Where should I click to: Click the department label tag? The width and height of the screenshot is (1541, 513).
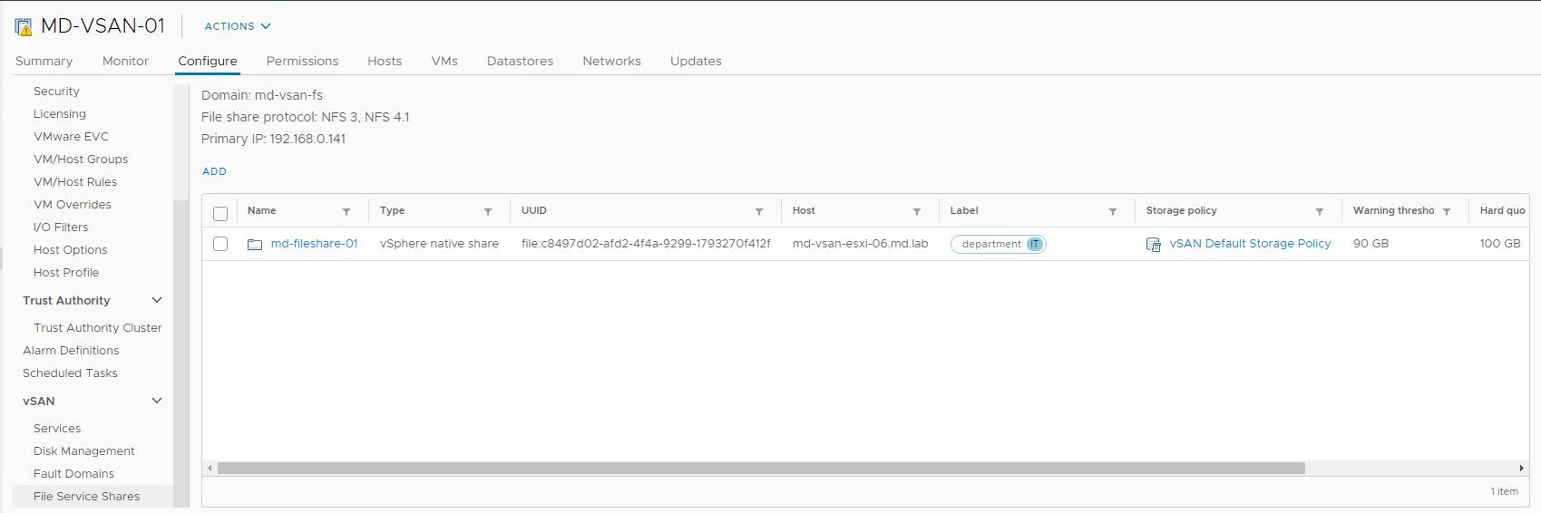998,244
